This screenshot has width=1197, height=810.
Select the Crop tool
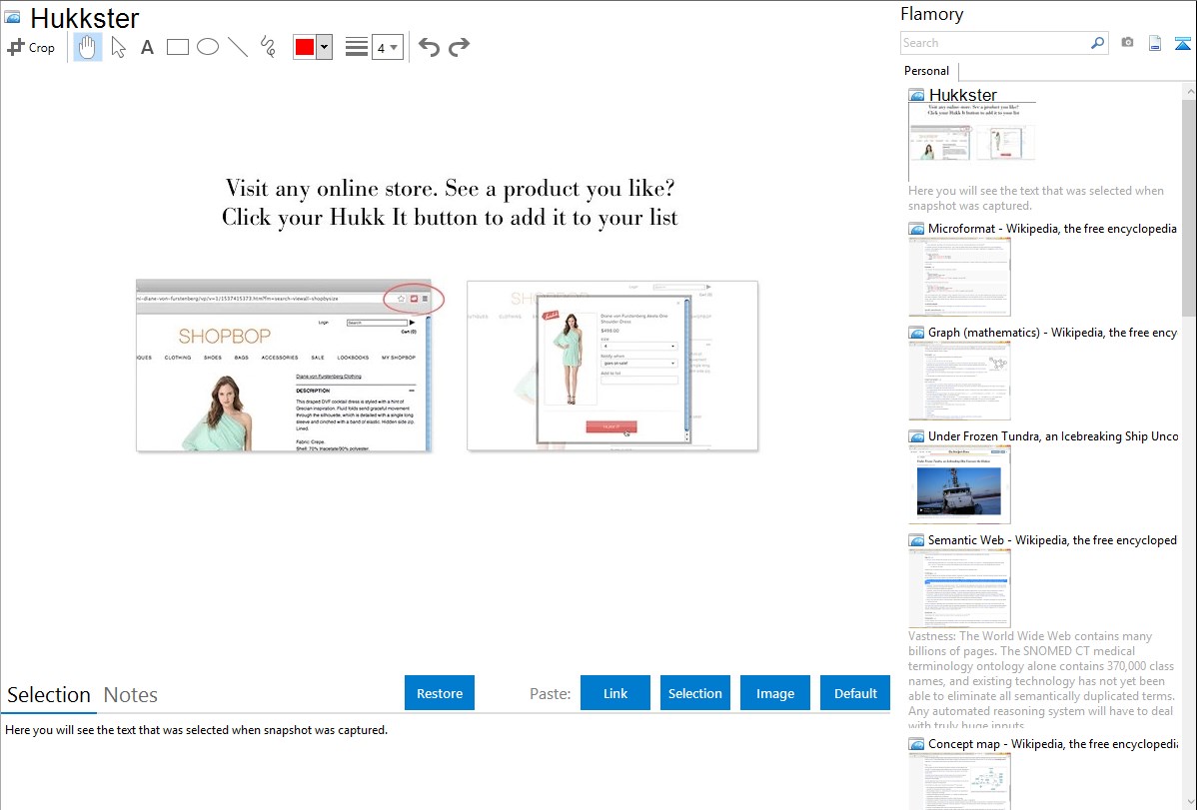point(31,47)
